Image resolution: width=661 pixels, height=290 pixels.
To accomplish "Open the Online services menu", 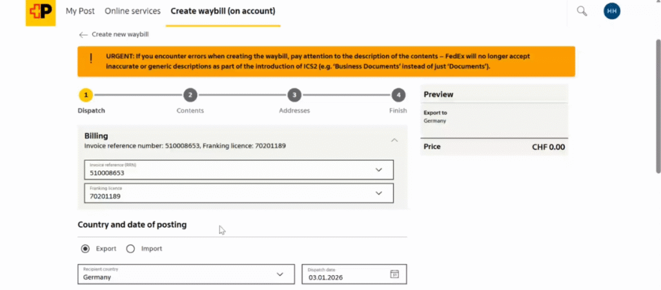I will pos(133,11).
